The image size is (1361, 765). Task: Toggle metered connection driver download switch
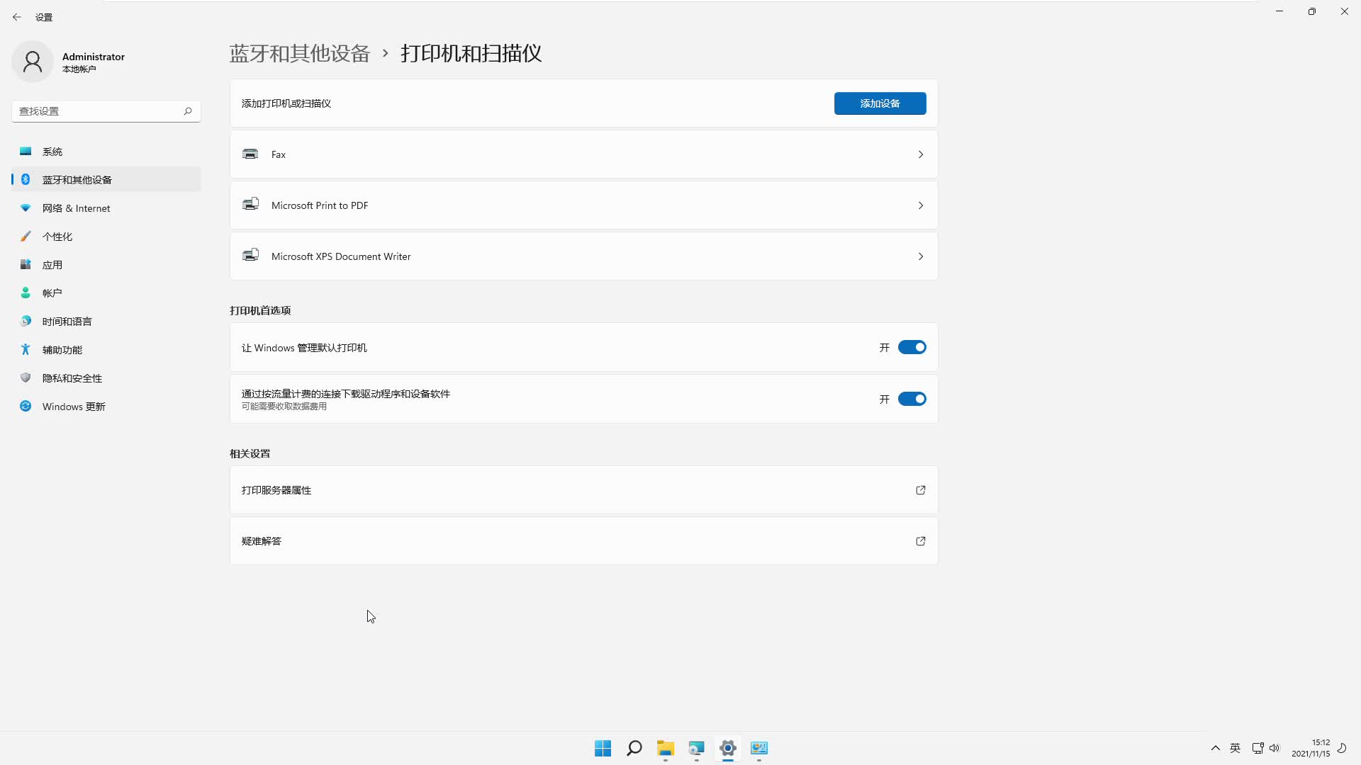point(912,399)
